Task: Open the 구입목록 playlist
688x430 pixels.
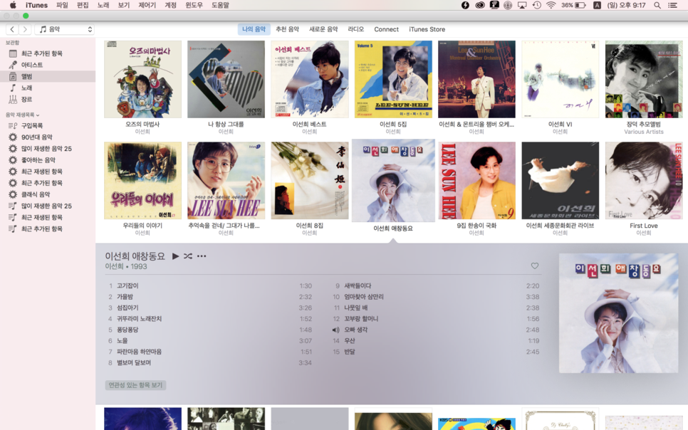Action: tap(48, 126)
